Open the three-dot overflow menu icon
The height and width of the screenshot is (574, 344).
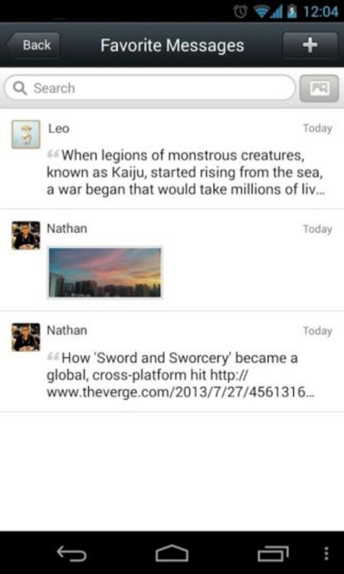[x=326, y=553]
